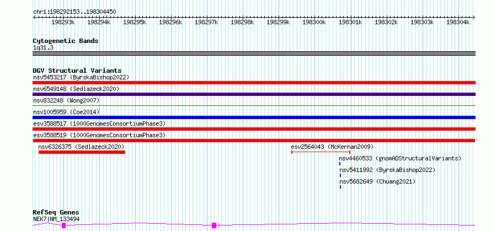
Task: Click the esv3588517 1000Genomes label
Action: coord(99,123)
